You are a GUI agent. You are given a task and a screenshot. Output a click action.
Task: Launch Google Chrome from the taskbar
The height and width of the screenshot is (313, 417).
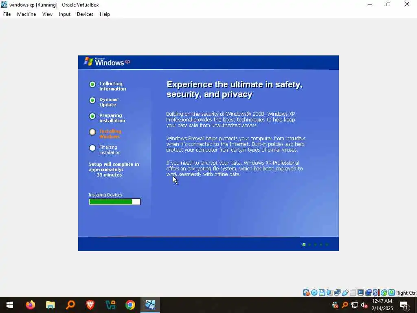pyautogui.click(x=130, y=305)
